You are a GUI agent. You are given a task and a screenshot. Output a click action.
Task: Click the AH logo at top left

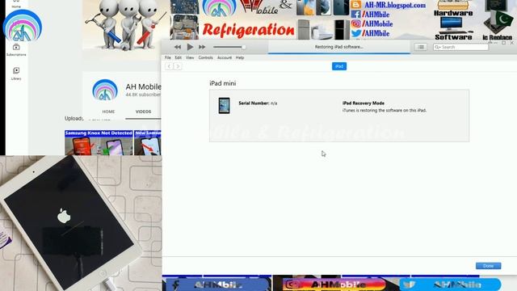coord(23,26)
